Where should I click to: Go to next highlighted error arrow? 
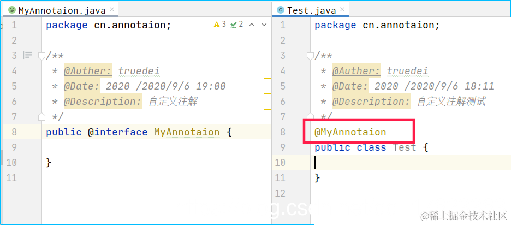coord(264,25)
